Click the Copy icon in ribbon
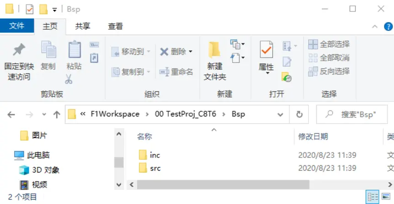 click(48, 50)
